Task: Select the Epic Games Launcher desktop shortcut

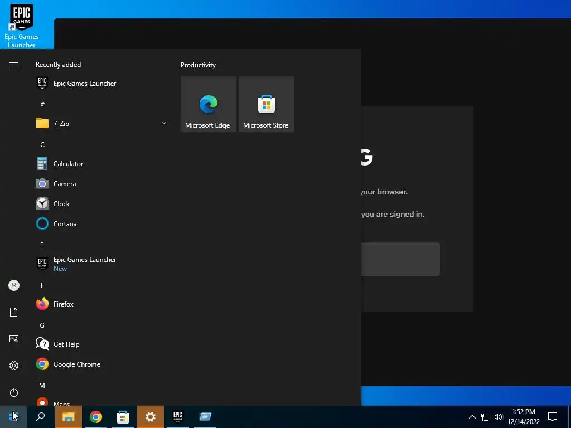Action: click(x=22, y=26)
